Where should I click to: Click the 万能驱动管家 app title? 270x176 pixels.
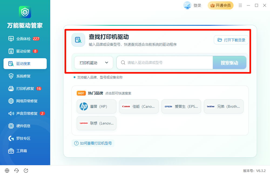25,25
